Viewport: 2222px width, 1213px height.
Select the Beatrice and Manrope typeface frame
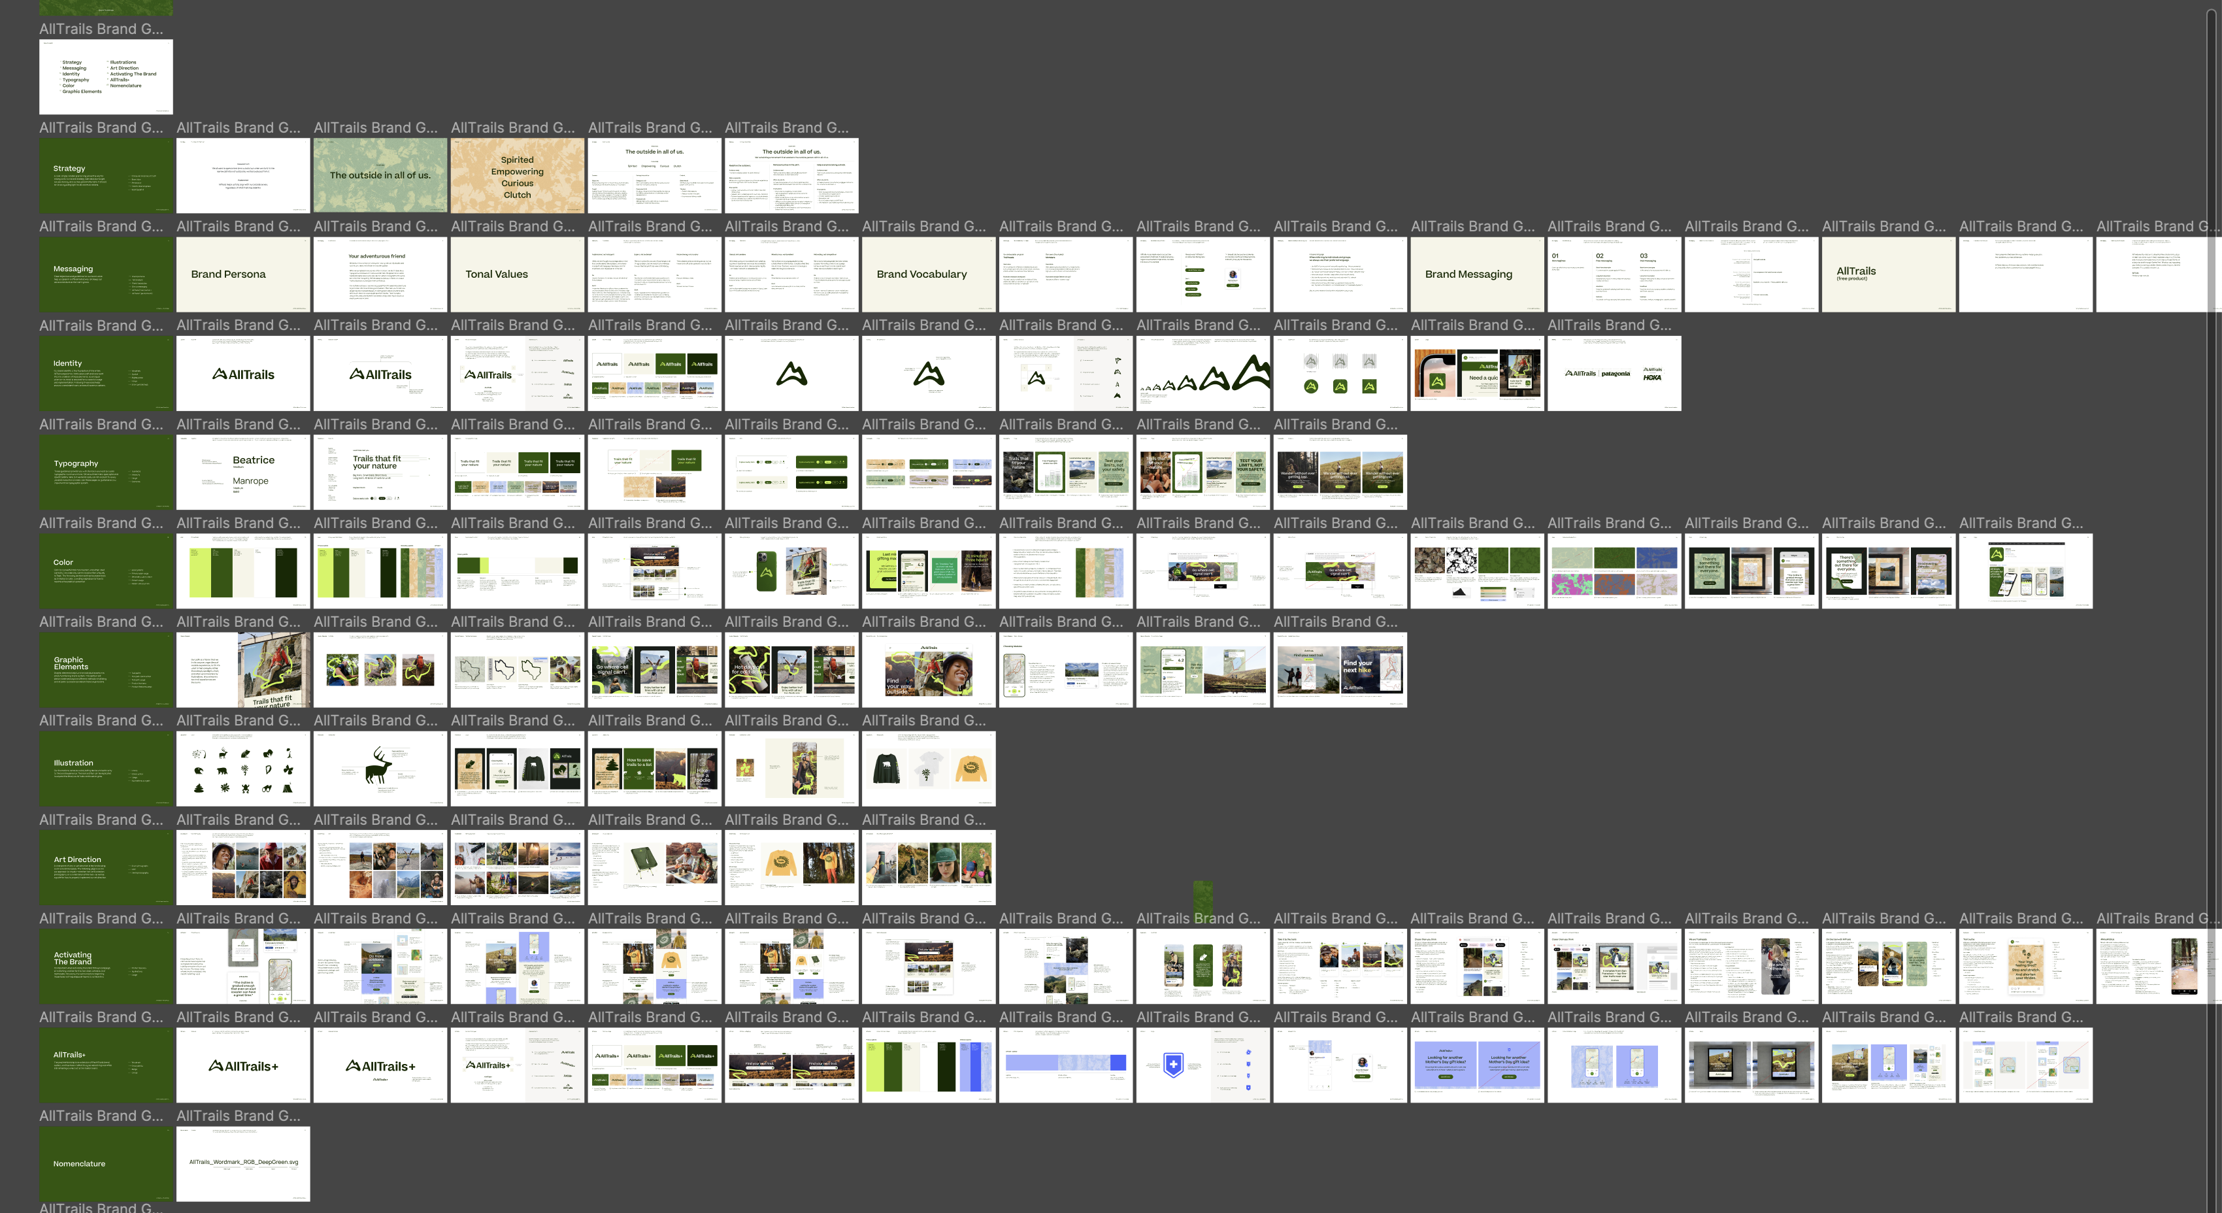point(242,472)
